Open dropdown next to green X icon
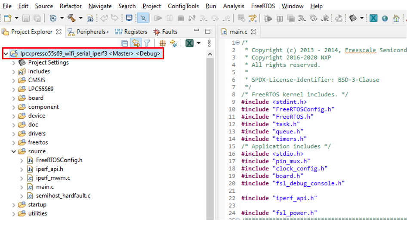407x225 pixels. tap(199, 43)
